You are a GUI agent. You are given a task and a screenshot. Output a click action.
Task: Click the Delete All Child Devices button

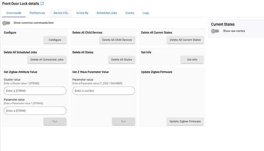117,40
